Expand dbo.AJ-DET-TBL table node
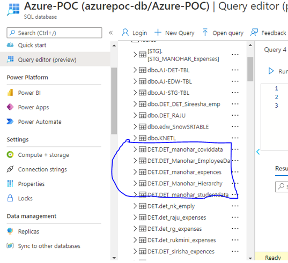 [x=135, y=70]
